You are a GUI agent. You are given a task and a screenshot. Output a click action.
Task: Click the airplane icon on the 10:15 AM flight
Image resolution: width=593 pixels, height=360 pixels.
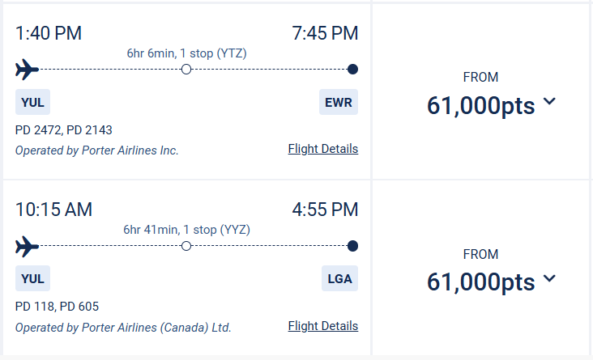27,246
